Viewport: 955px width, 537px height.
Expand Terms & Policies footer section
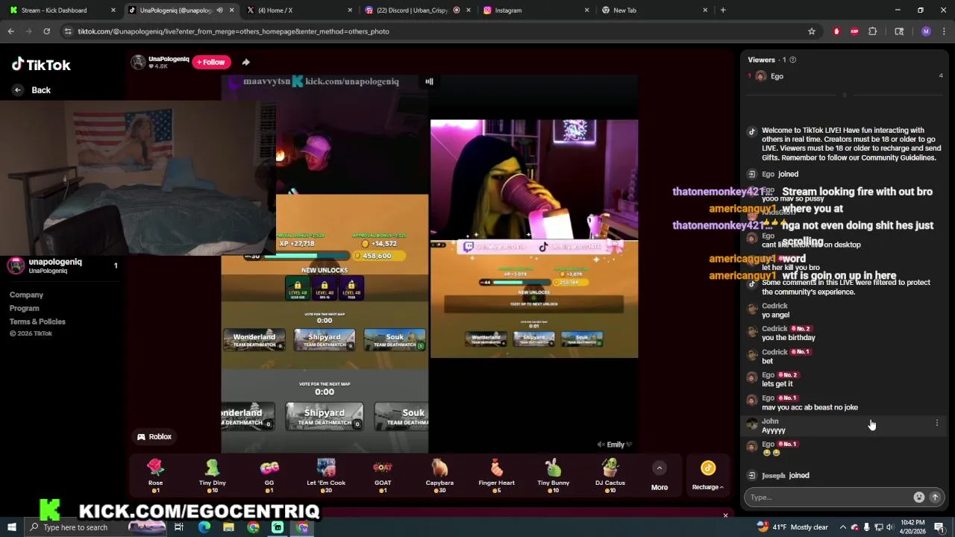37,321
